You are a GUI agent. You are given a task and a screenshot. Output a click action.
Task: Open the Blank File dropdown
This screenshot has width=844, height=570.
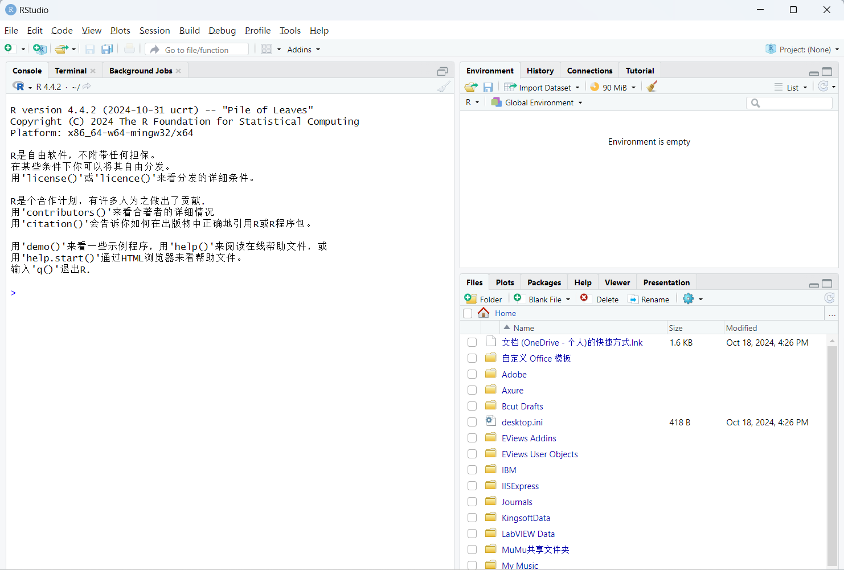(568, 300)
